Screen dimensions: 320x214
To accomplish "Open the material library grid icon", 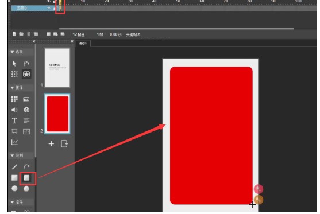I will click(14, 99).
